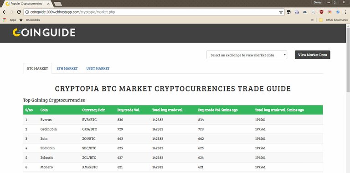Open the DL extension icon
This screenshot has height=173, width=350.
(x=305, y=12)
